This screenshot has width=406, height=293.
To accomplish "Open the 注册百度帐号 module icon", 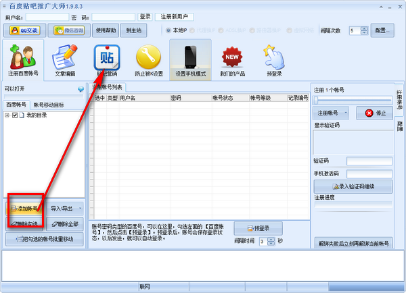I will pyautogui.click(x=23, y=60).
